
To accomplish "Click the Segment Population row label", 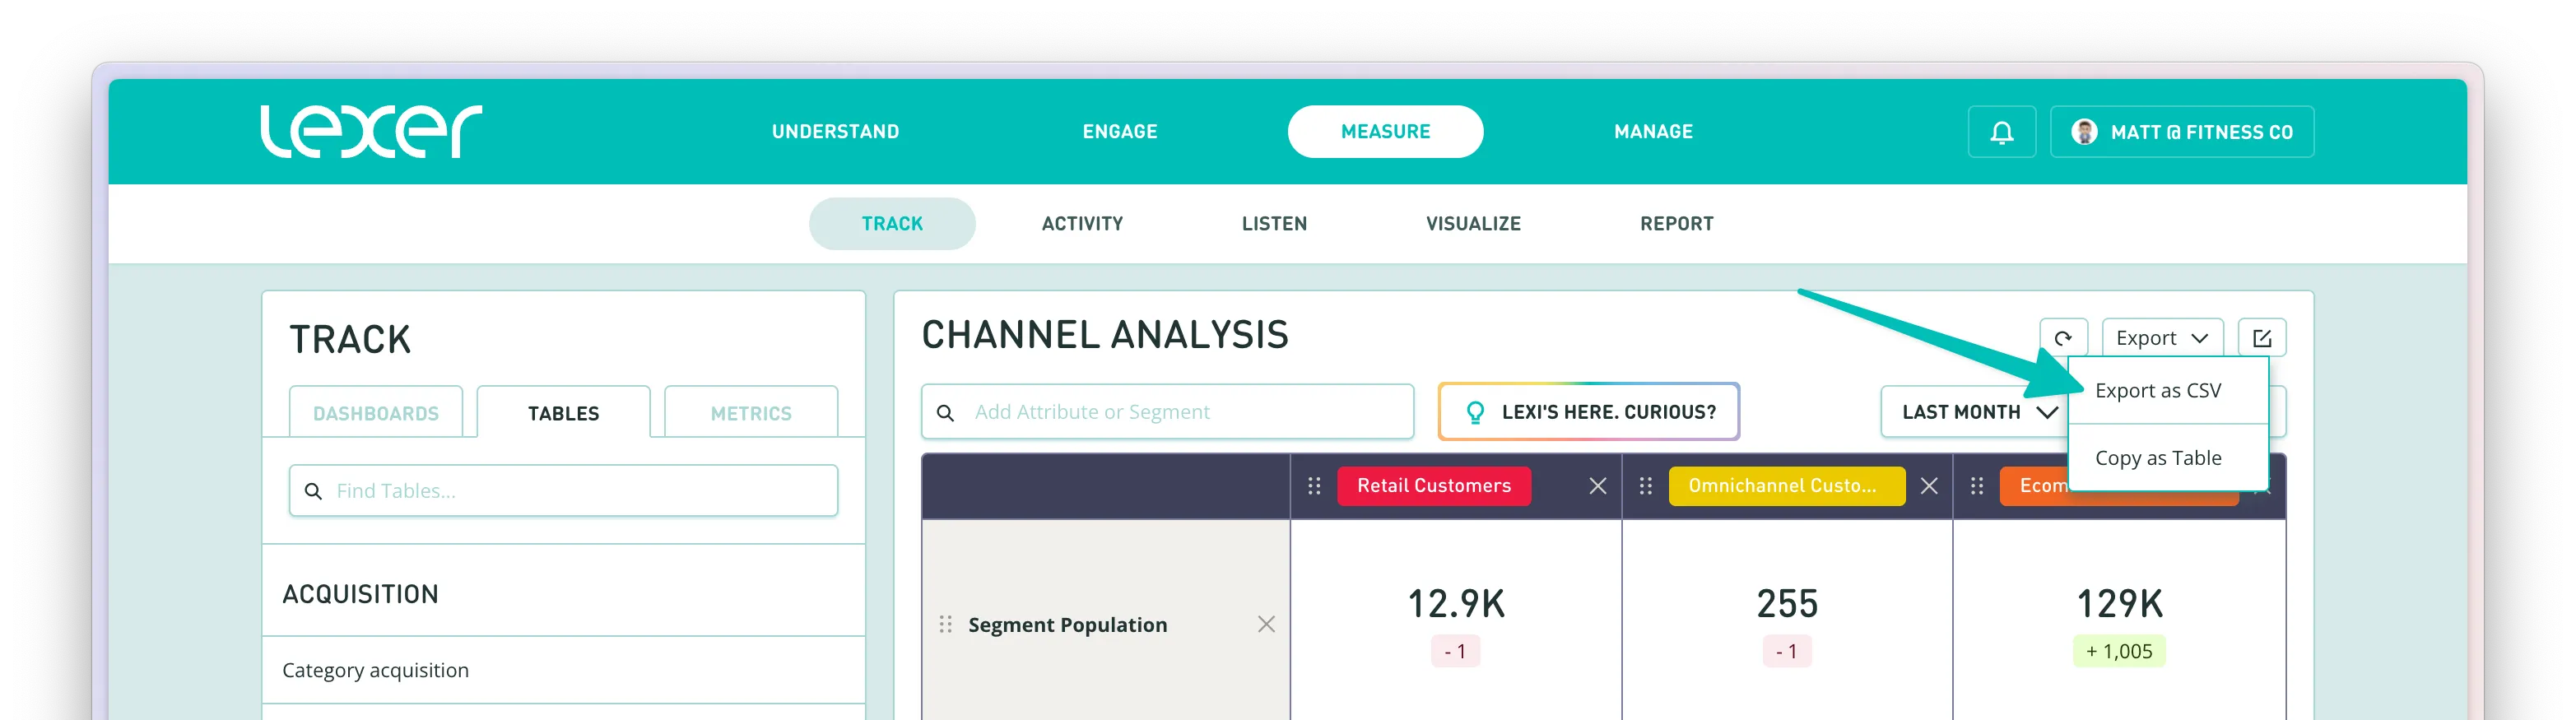I will coord(1067,625).
